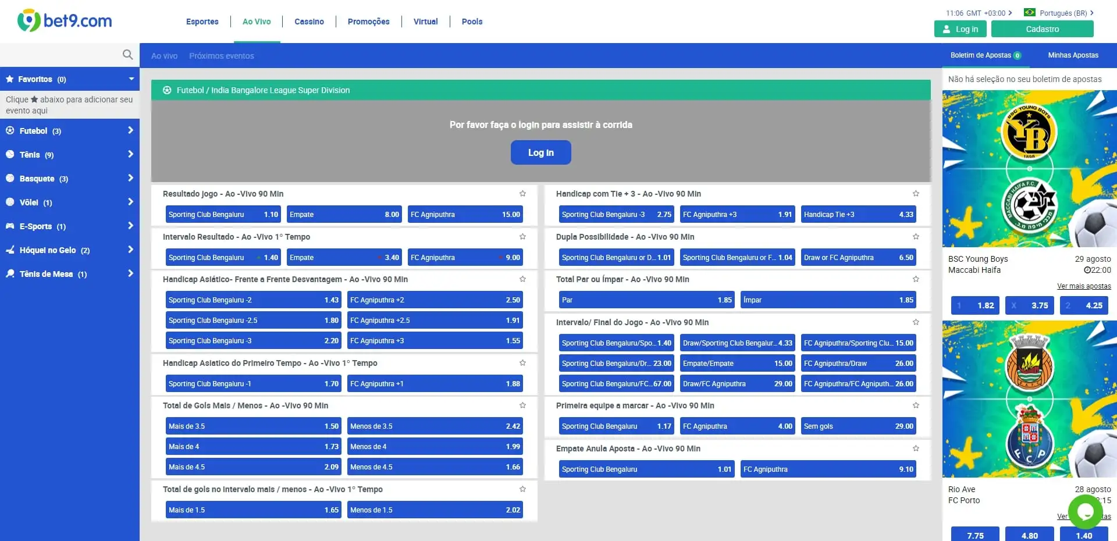Switch to the Minhas Apostas tab
This screenshot has width=1117, height=541.
pos(1073,55)
